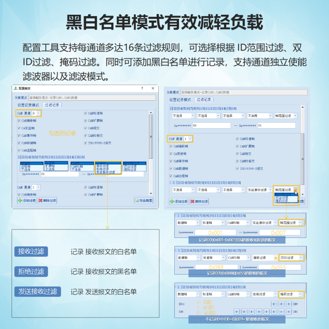Click the green 添加过滤 plus icon
The image size is (329, 329).
pyautogui.click(x=19, y=200)
